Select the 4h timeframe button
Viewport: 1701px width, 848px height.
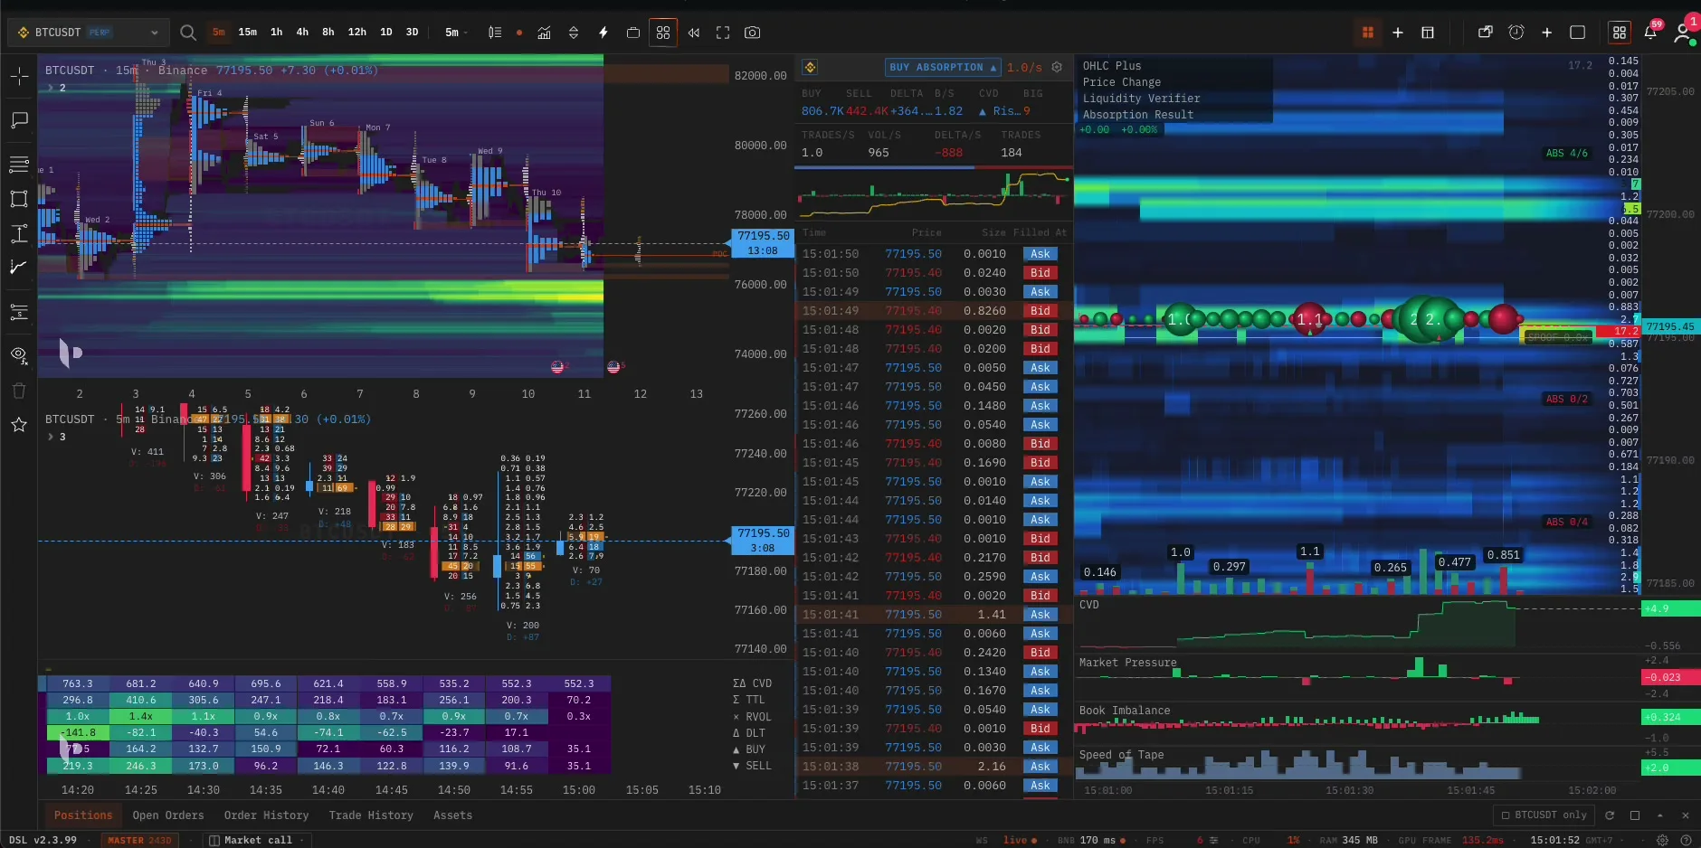[x=302, y=33]
